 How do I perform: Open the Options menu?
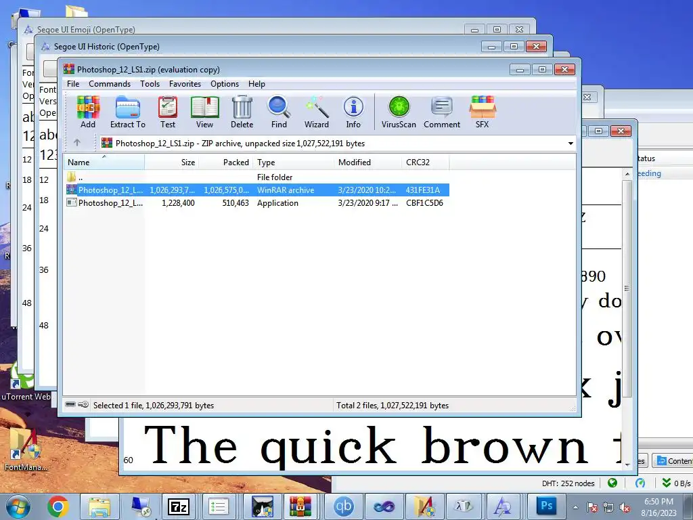(225, 83)
